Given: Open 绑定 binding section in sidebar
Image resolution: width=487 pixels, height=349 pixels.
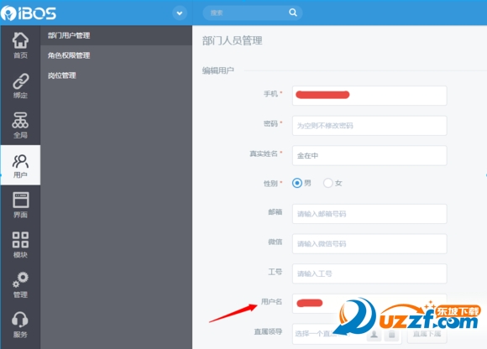Looking at the screenshot, I should [20, 86].
